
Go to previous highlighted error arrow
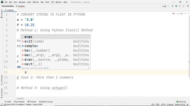(x=186, y=14)
